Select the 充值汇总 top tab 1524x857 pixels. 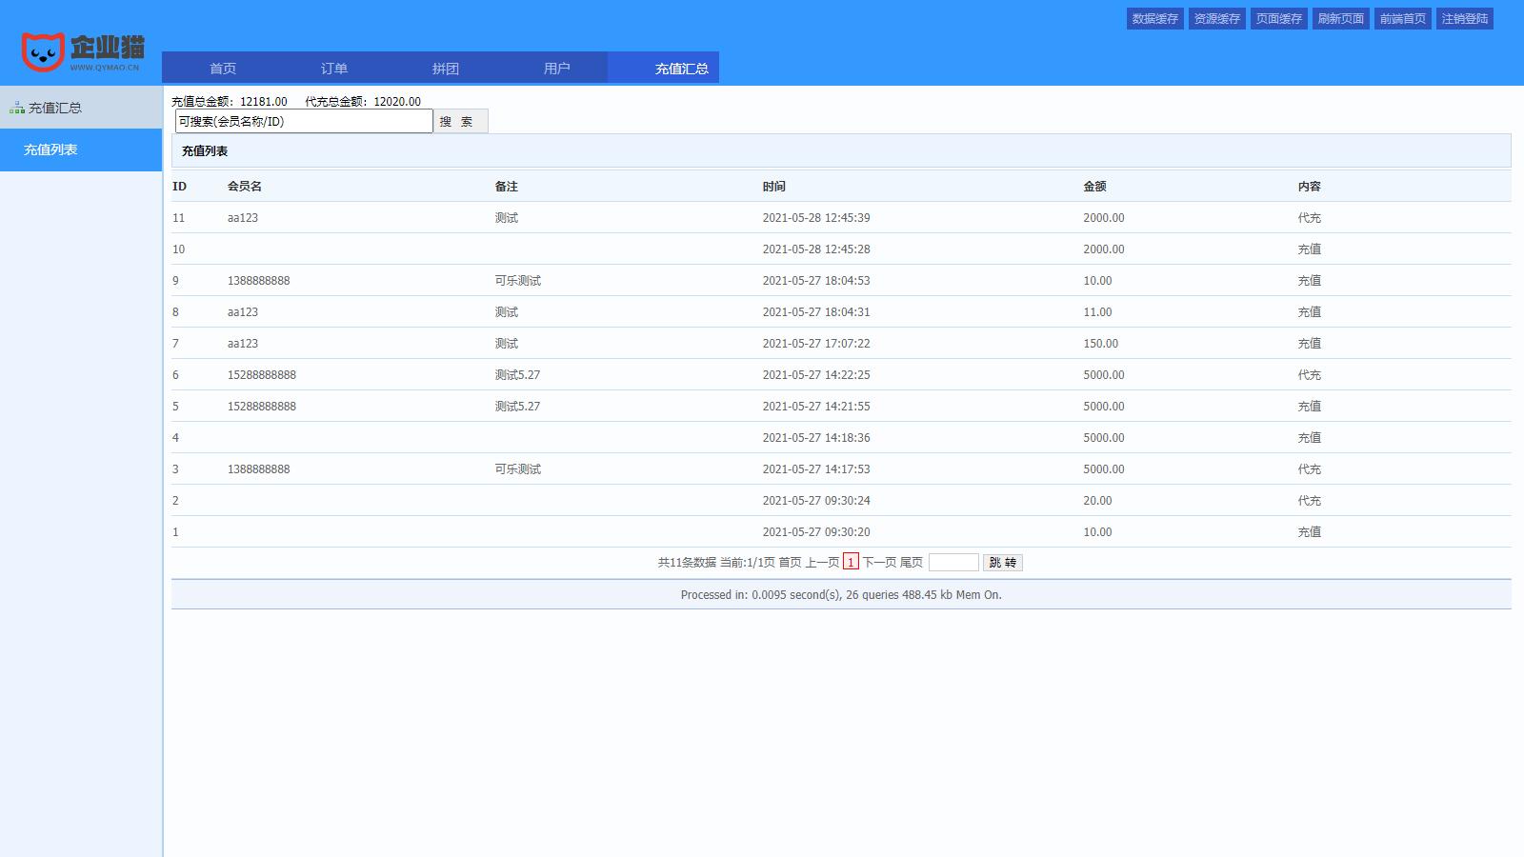point(681,69)
